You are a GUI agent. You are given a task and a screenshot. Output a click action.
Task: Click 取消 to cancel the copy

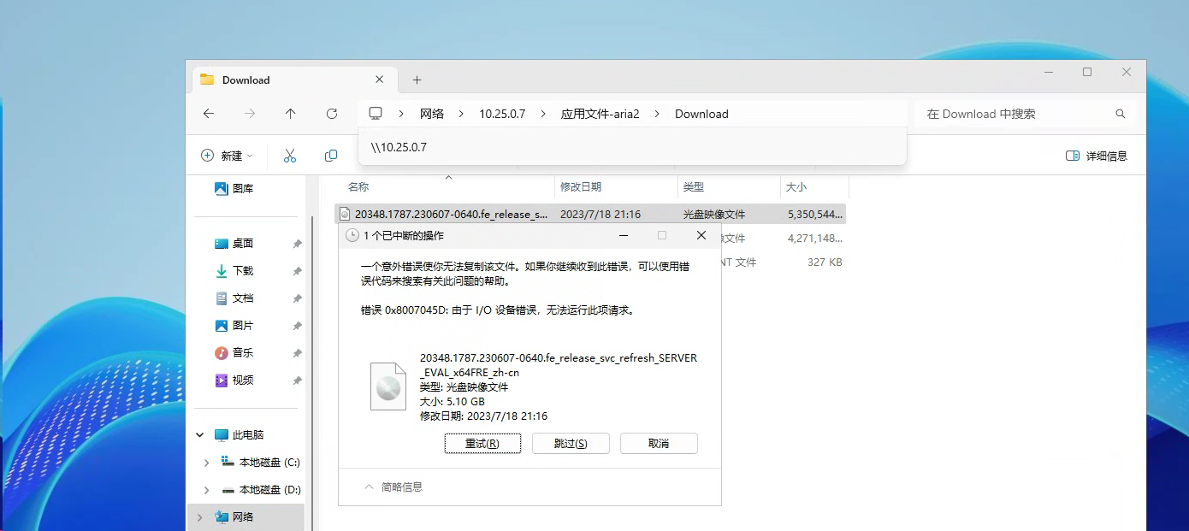[659, 443]
